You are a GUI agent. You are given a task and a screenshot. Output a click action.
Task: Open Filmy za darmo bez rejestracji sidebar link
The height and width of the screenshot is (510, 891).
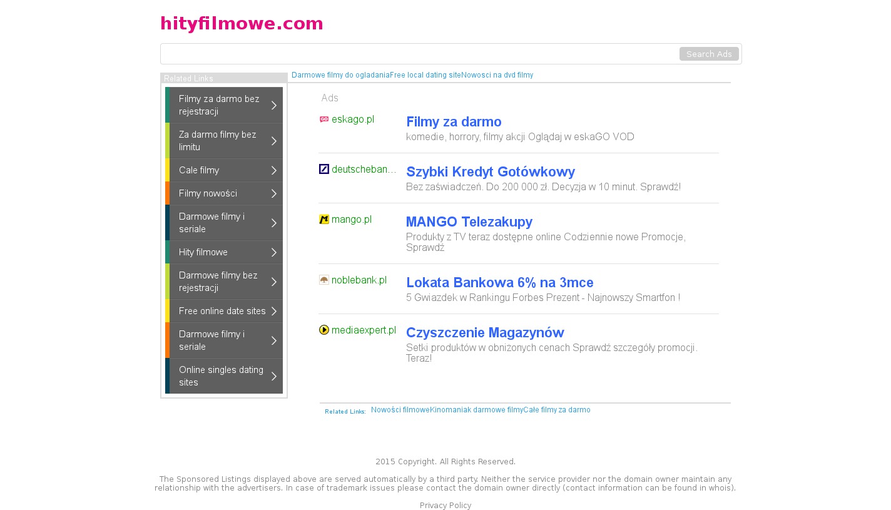coord(224,105)
